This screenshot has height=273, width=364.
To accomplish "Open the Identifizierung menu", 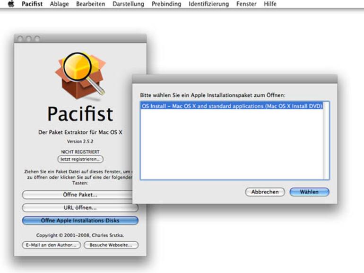I will tap(208, 4).
